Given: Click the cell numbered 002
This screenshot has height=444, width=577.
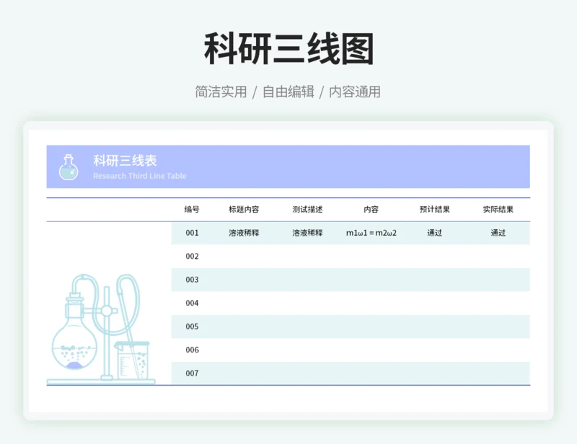Looking at the screenshot, I should 192,257.
